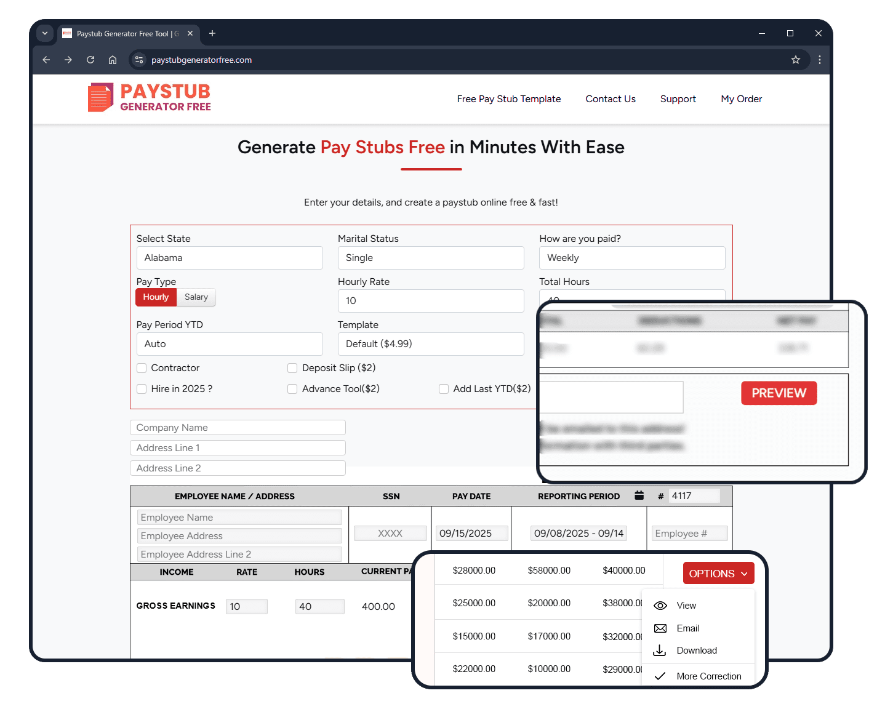Open the Select State dropdown showing Alabama
The image size is (893, 701).
pyautogui.click(x=230, y=258)
